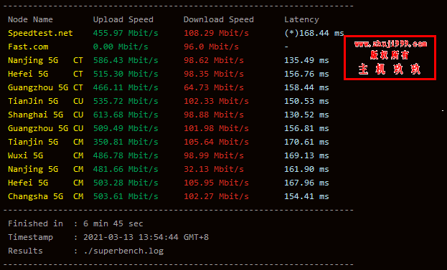Click latency value (*)168.44 ms
Image resolution: width=447 pixels, height=270 pixels.
[314, 33]
